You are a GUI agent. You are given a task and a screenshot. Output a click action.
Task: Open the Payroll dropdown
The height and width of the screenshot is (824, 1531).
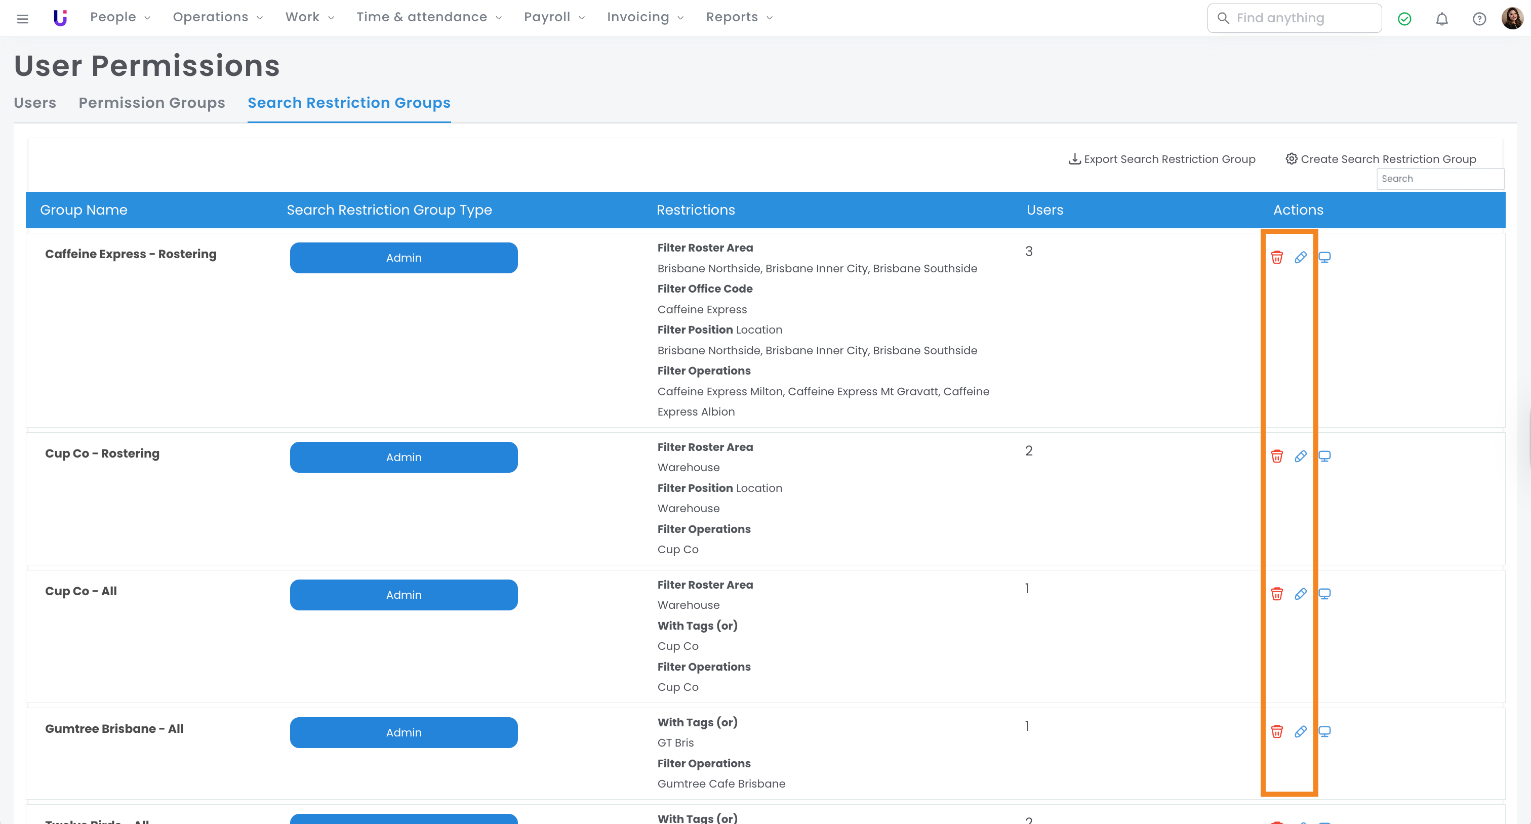click(554, 17)
